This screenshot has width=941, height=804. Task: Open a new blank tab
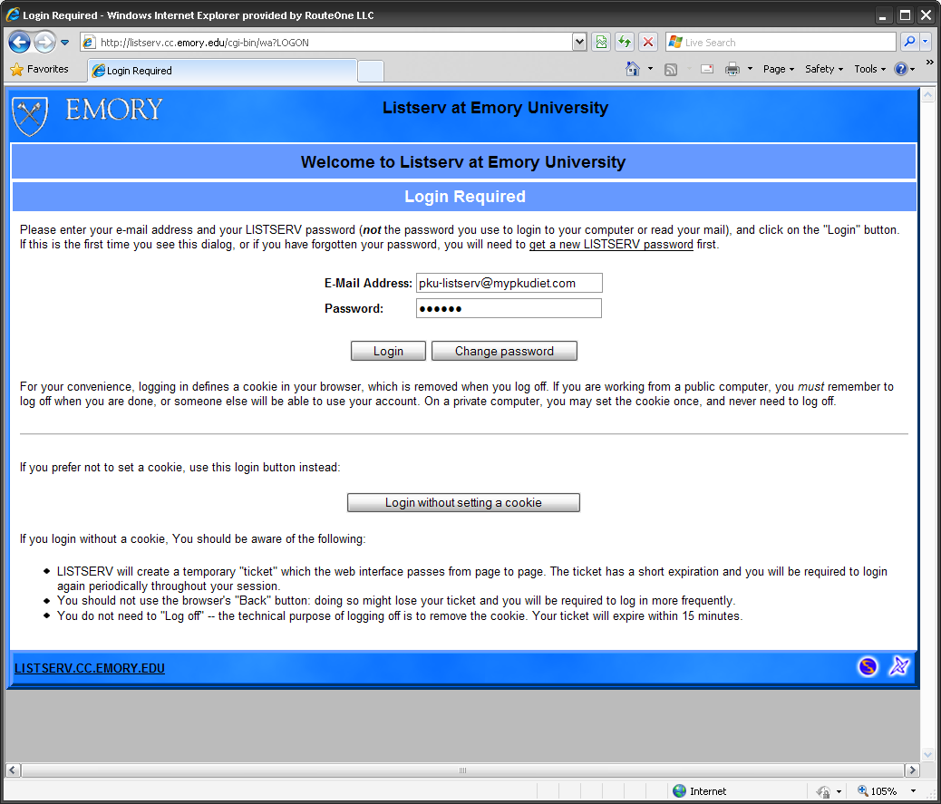[x=370, y=71]
